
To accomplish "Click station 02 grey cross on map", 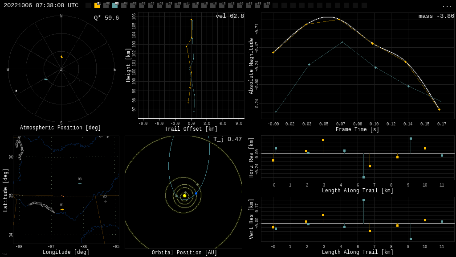I will click(x=105, y=201).
